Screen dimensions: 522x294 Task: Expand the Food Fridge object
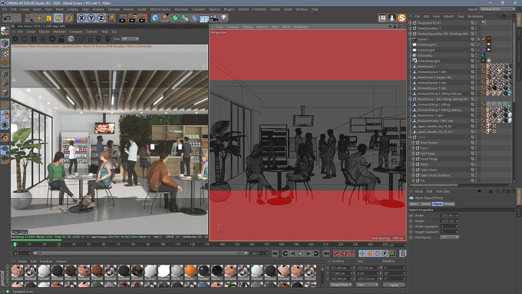tap(413, 159)
